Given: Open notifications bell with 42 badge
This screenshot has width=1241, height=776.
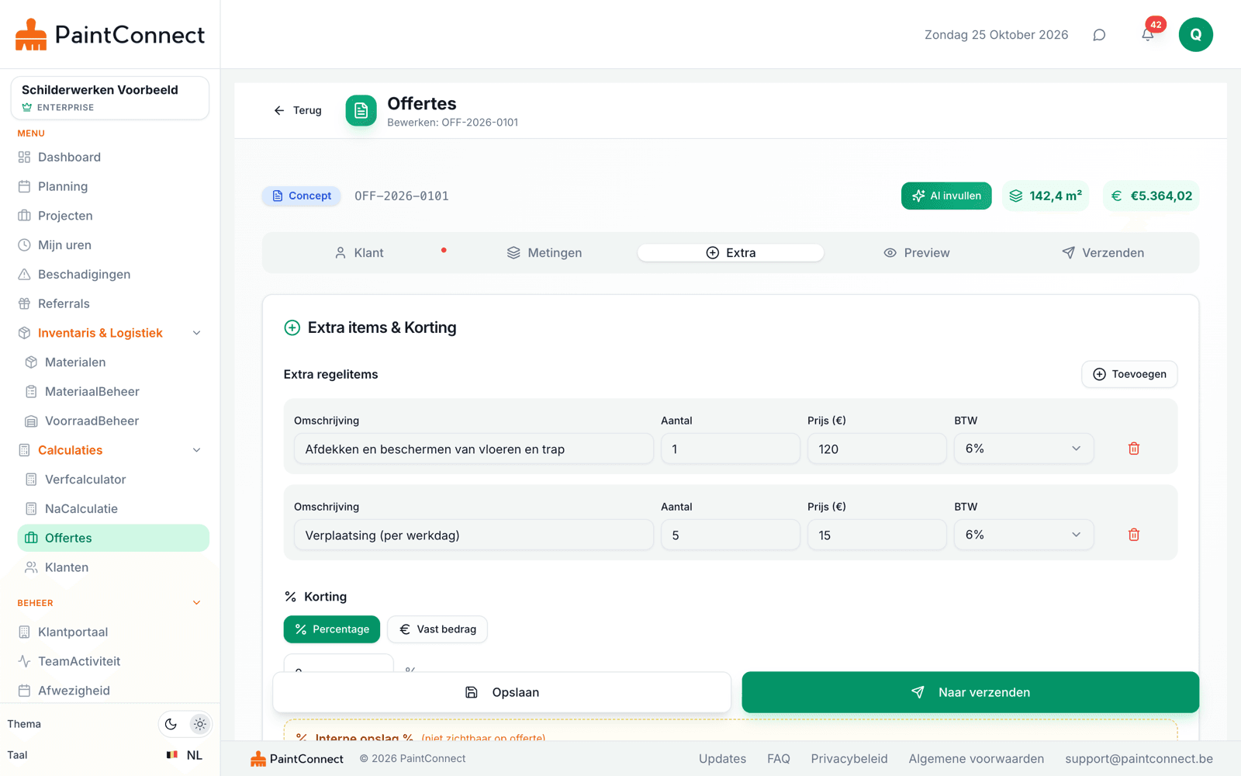Looking at the screenshot, I should [1148, 35].
